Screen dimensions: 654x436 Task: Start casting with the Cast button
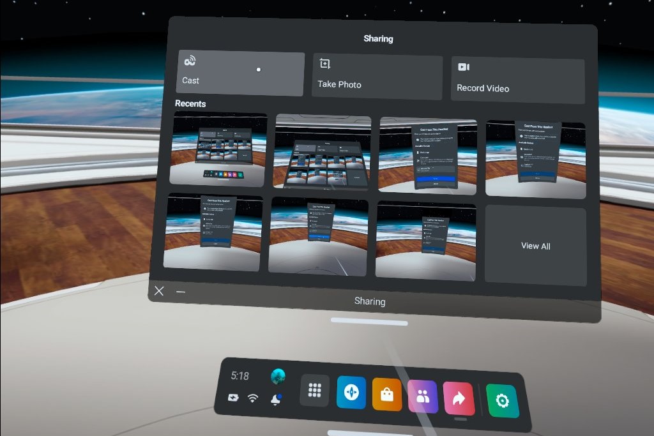pyautogui.click(x=240, y=73)
